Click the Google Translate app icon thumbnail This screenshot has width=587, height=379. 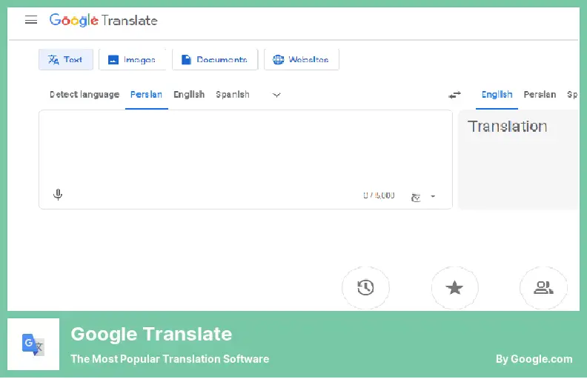33,344
